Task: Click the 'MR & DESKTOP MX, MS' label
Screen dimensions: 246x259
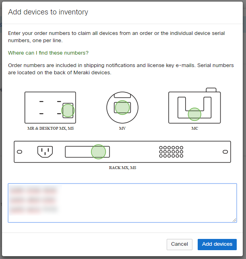Action: tap(50, 128)
